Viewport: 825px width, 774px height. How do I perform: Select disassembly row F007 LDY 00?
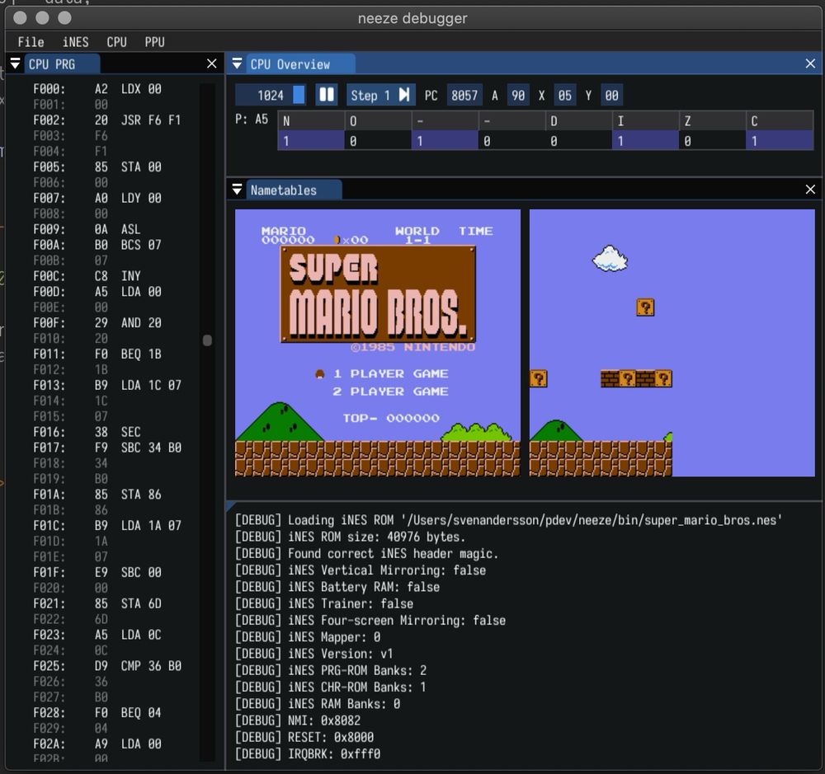[x=97, y=198]
